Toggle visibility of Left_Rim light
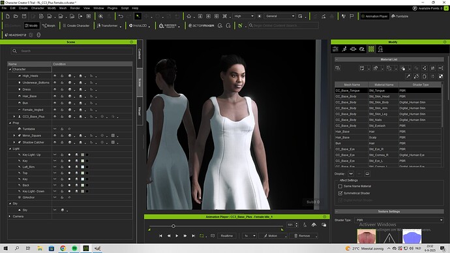Image resolution: width=450 pixels, height=253 pixels. click(x=55, y=167)
